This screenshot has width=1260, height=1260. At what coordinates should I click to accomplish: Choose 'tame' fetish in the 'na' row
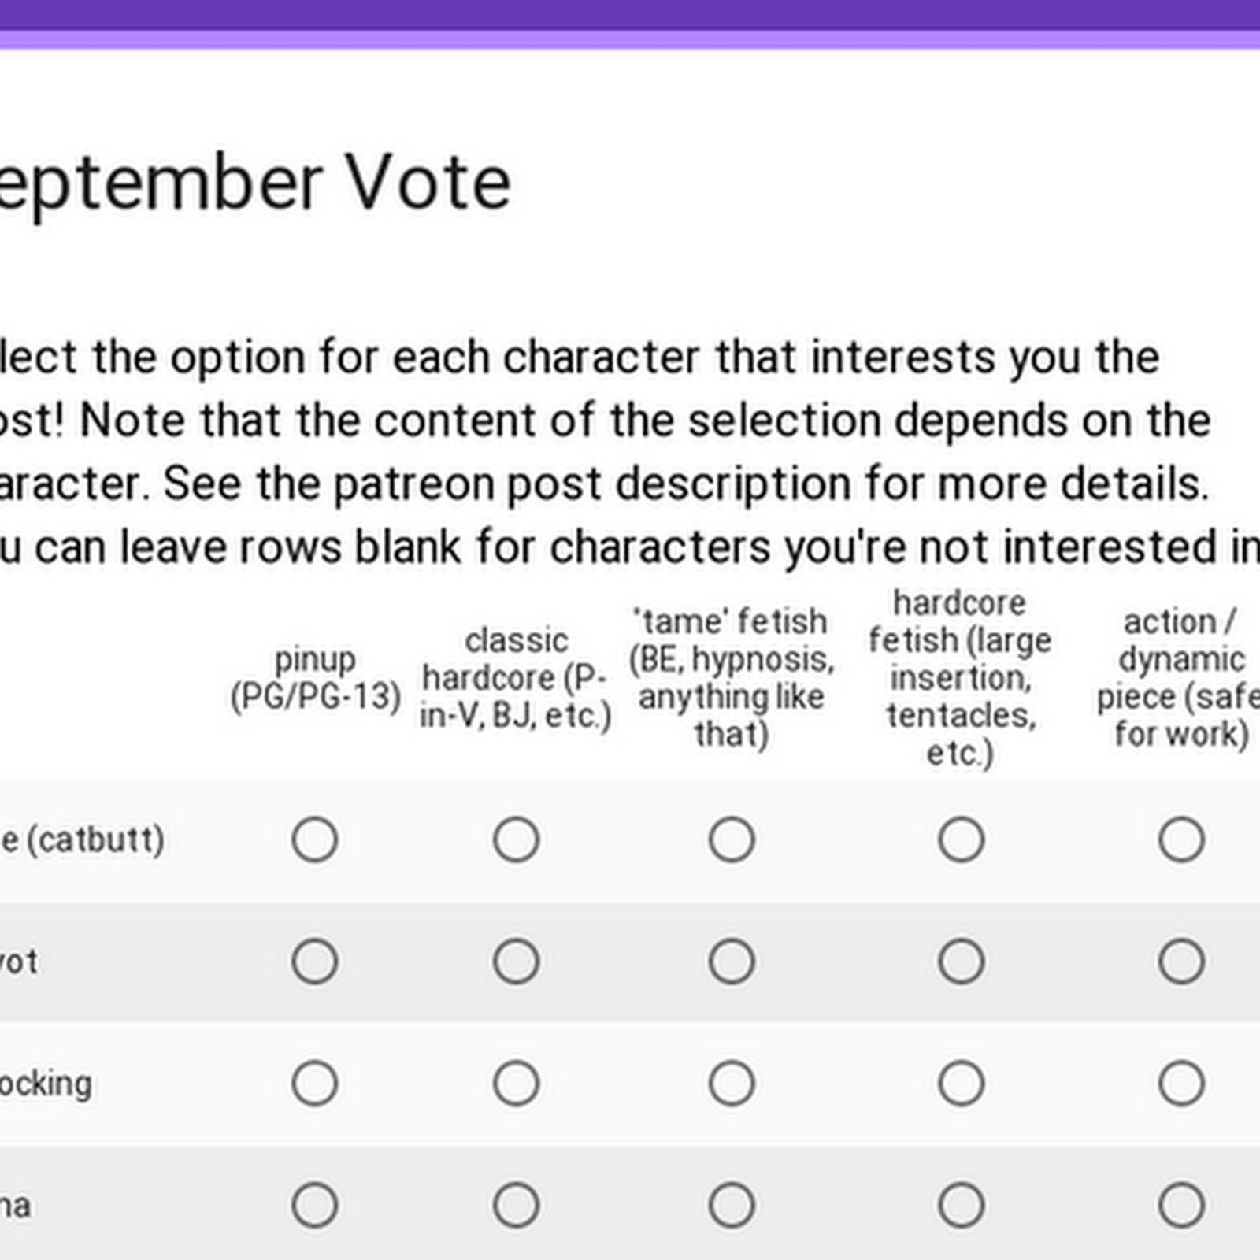click(732, 1206)
